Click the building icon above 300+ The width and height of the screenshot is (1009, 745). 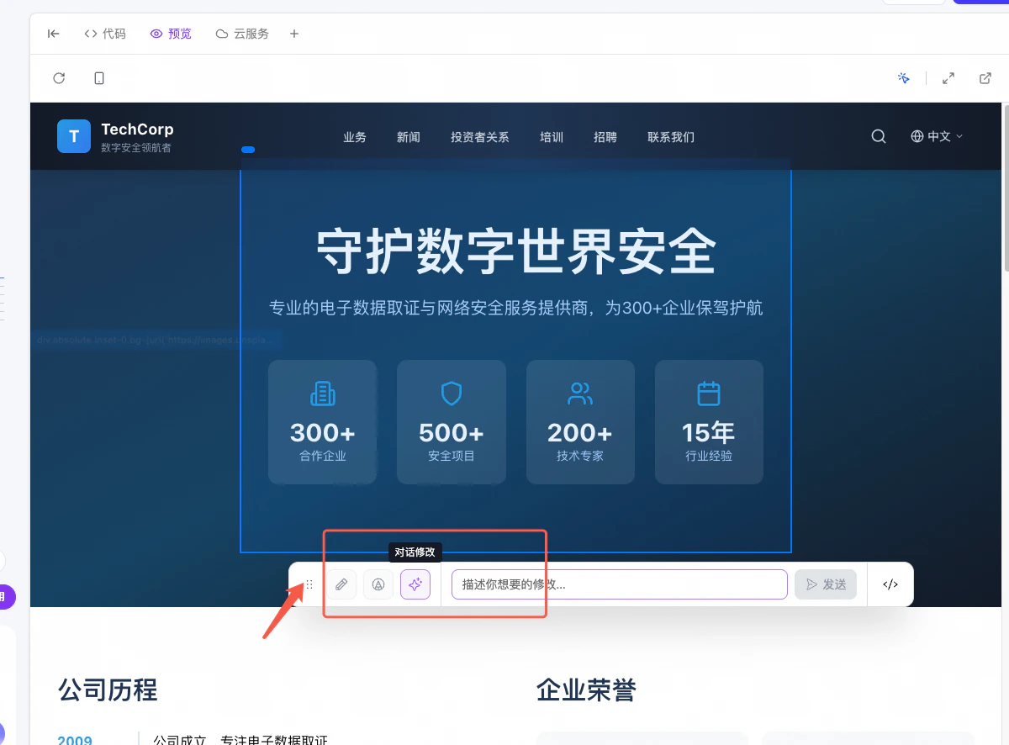click(323, 394)
